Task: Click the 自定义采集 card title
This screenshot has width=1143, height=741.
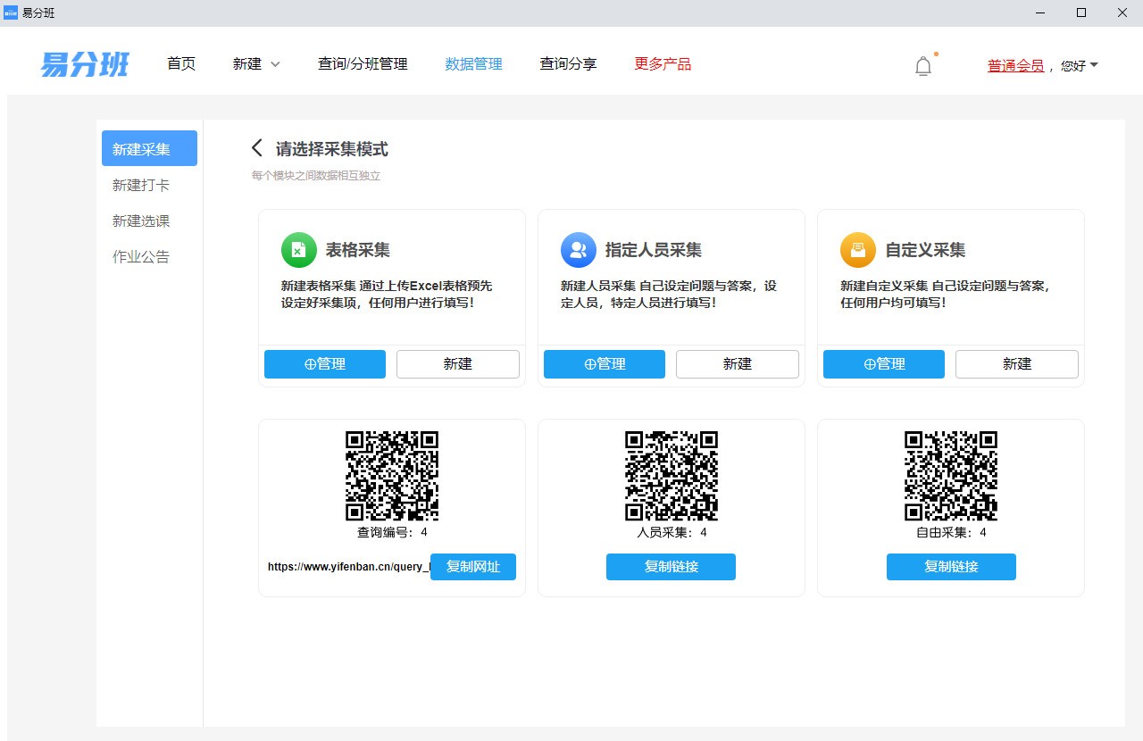Action: point(925,250)
